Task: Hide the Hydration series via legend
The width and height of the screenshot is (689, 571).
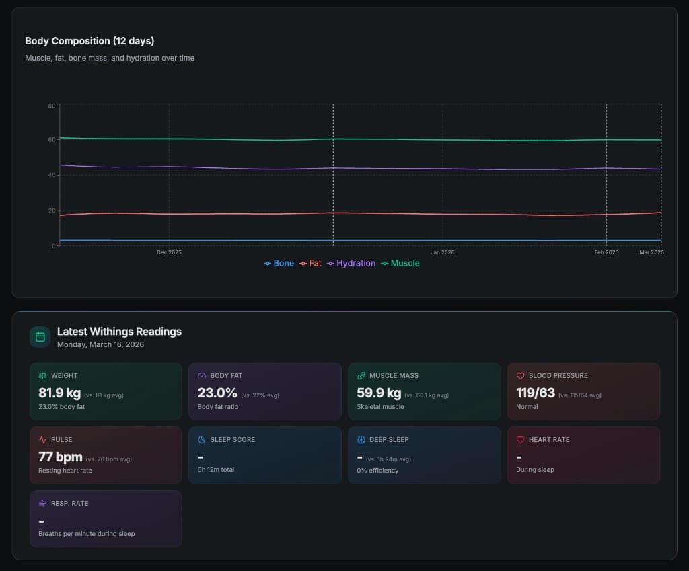Action: pyautogui.click(x=351, y=264)
